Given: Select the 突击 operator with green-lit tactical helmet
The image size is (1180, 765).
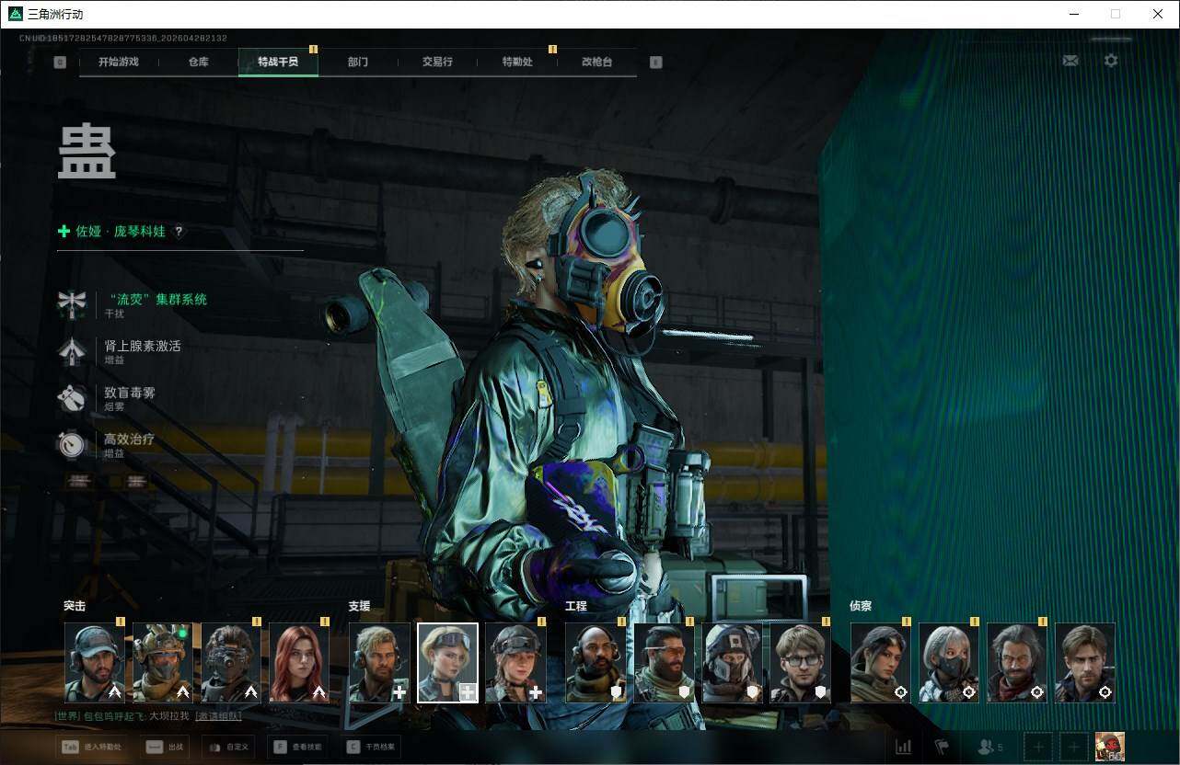Looking at the screenshot, I should coord(163,663).
